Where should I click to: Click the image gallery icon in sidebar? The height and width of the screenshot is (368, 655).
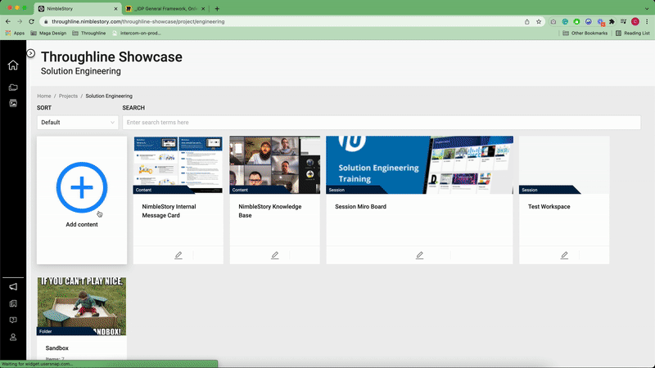click(x=13, y=103)
